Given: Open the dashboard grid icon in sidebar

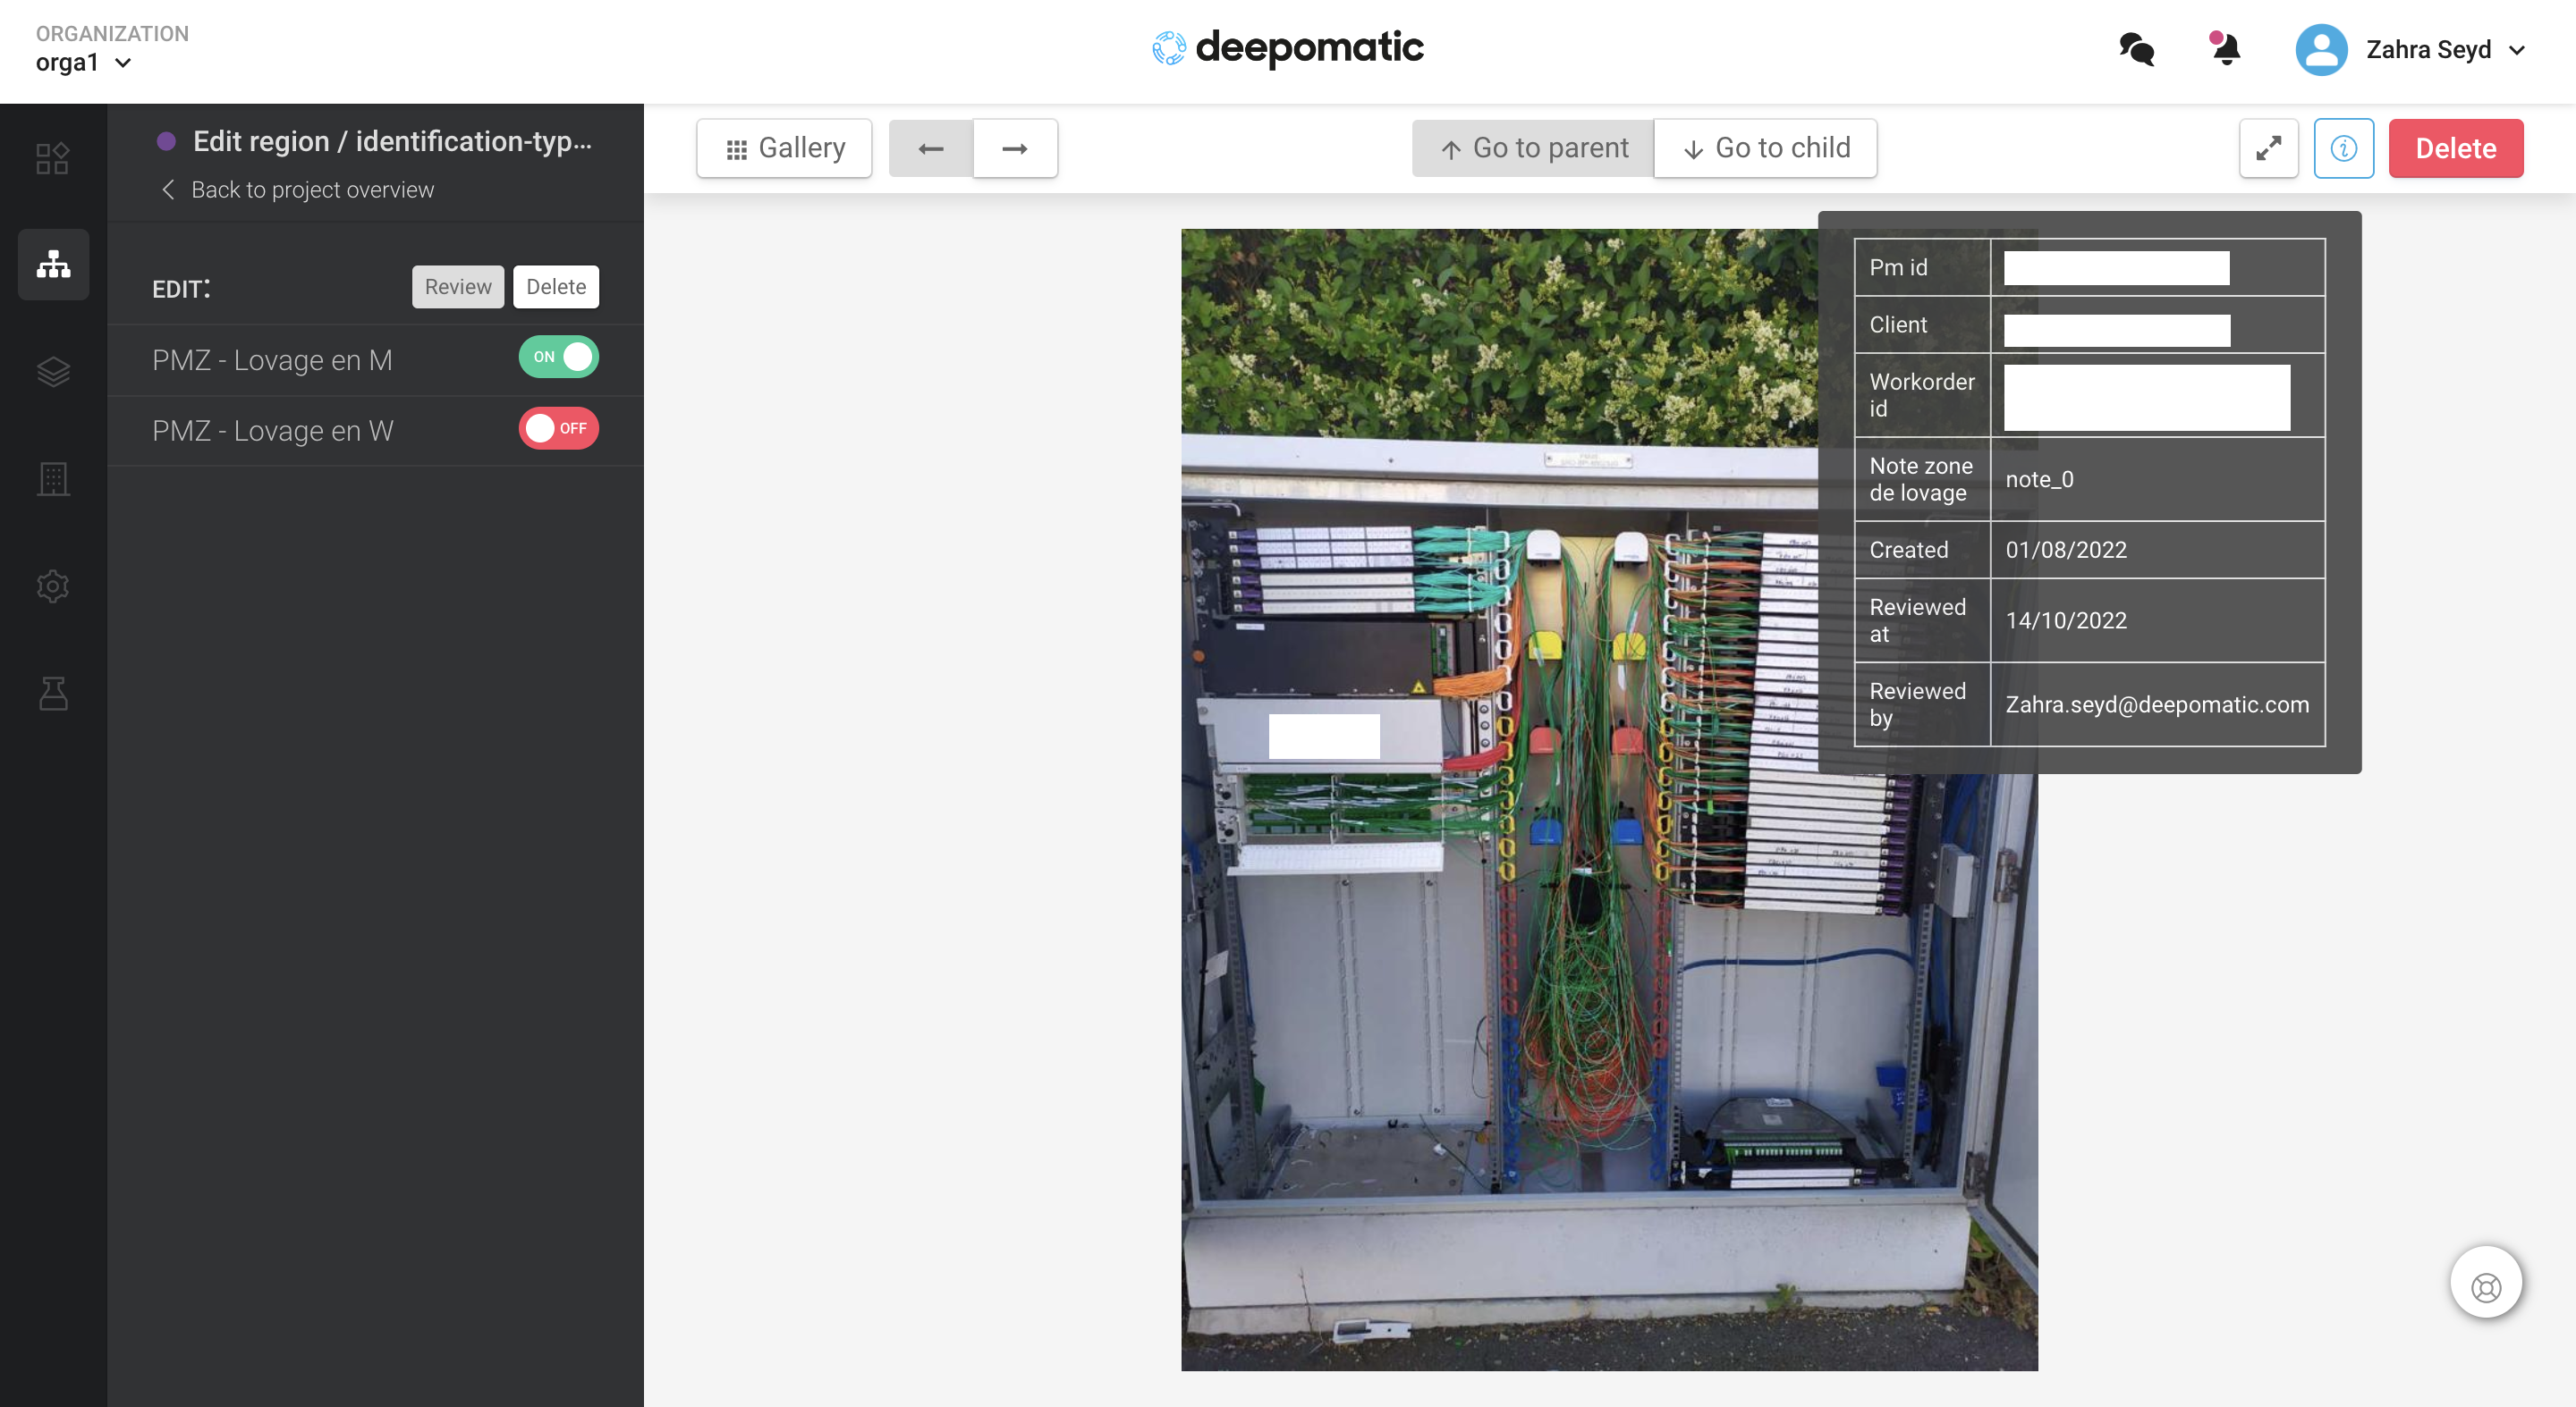Looking at the screenshot, I should pos(53,158).
